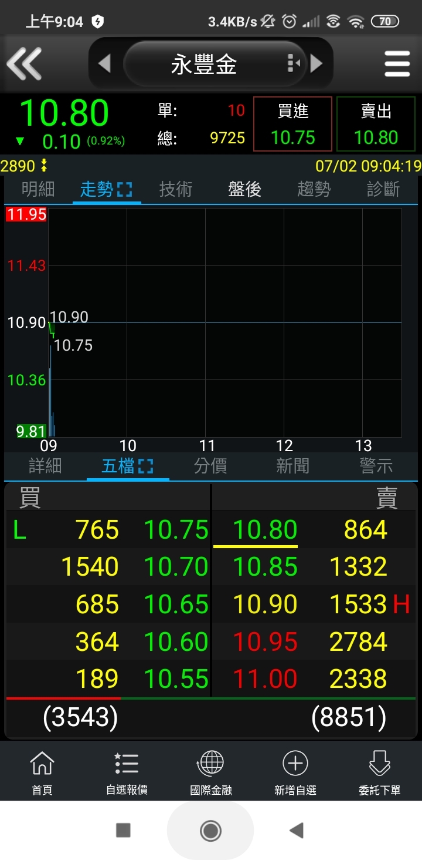The image size is (422, 860).
Task: Tap the bid/ask ratio bar
Action: point(211,698)
